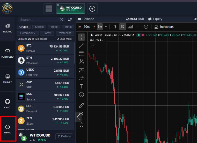Switch chart to candlestick style
This screenshot has width=197, height=143.
123,27
